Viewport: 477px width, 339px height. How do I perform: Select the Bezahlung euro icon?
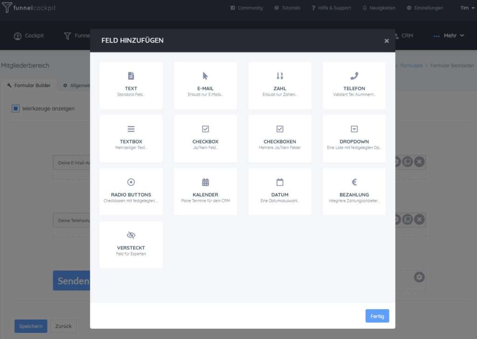[354, 182]
